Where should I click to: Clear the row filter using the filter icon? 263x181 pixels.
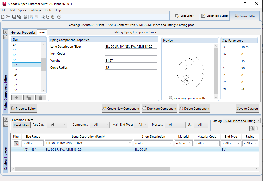click(x=16, y=143)
